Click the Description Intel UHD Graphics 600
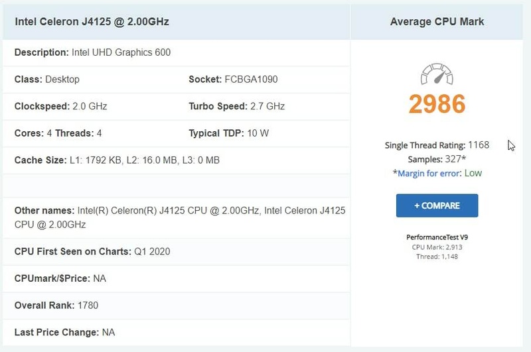Viewport: 531px width, 352px height. click(x=92, y=52)
